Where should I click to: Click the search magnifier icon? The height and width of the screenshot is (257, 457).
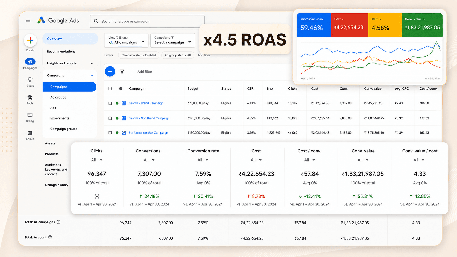96,21
